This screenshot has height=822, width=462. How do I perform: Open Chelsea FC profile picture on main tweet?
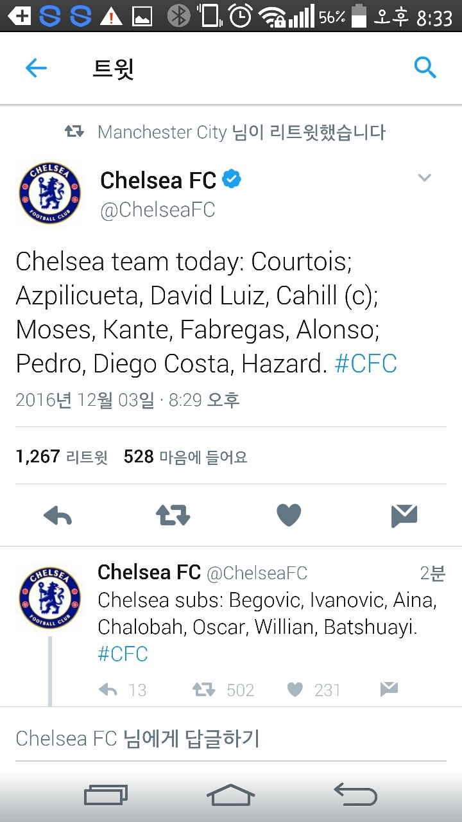[x=50, y=193]
